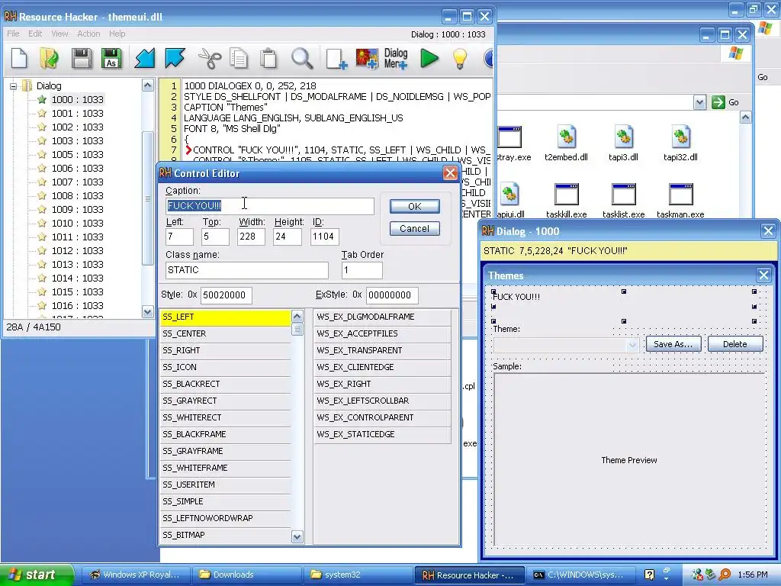
Task: Toggle the SS_CENTER style flag
Action: pos(225,334)
